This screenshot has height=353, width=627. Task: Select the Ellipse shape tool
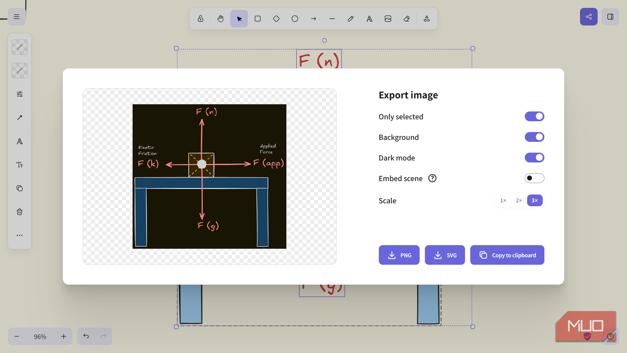(x=295, y=19)
